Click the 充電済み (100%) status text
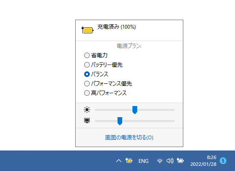235x171 pixels. 117,27
